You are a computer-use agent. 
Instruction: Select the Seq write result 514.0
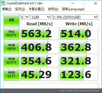tap(79, 34)
